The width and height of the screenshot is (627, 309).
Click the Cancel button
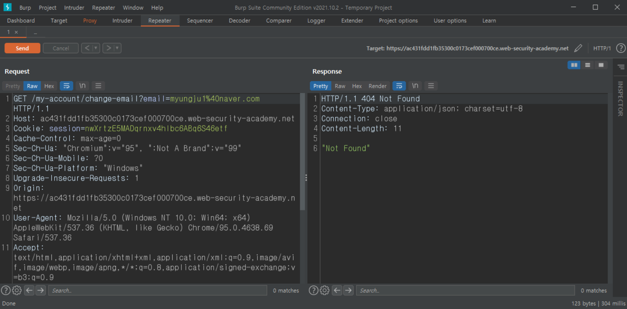(x=61, y=48)
